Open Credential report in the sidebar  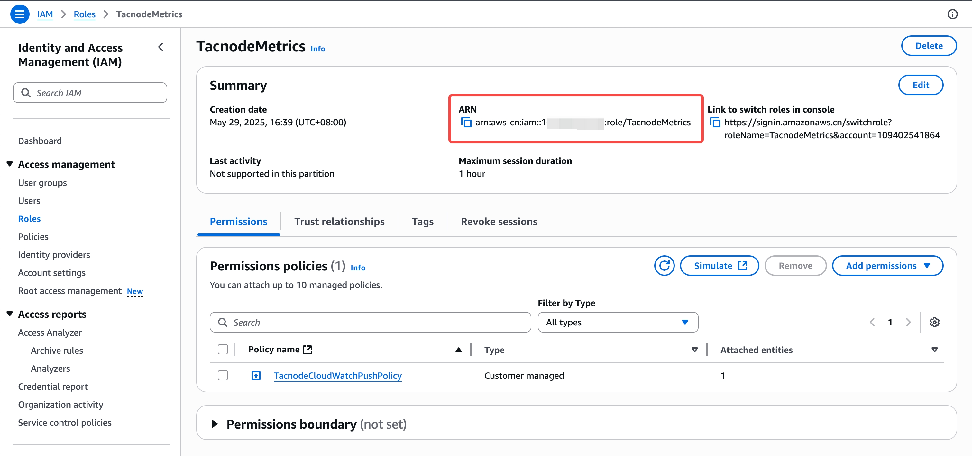(x=53, y=387)
